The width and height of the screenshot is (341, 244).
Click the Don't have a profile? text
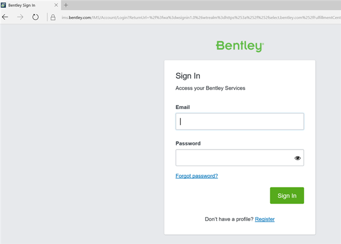click(229, 219)
